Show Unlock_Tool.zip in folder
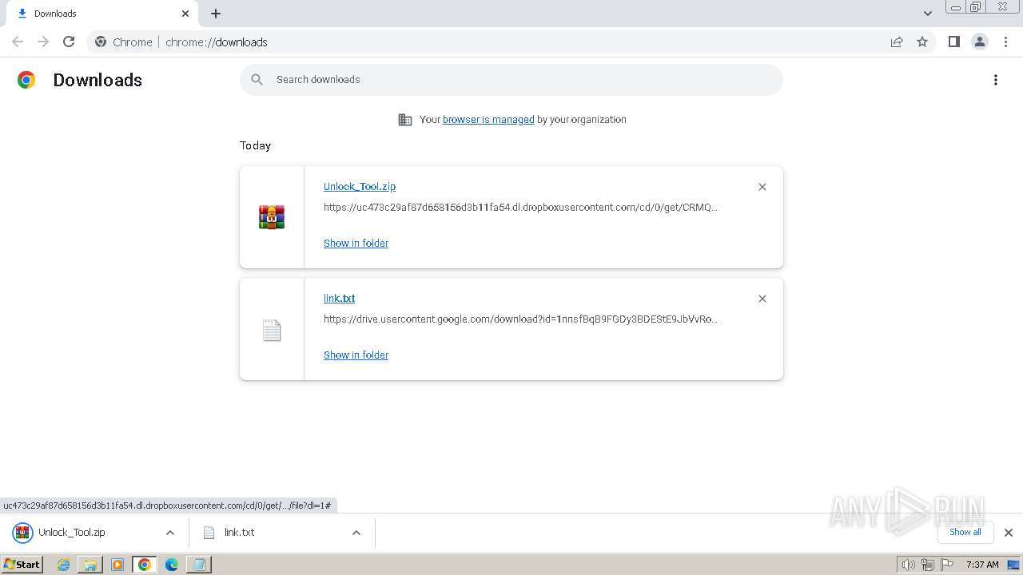1023x575 pixels. [x=356, y=243]
